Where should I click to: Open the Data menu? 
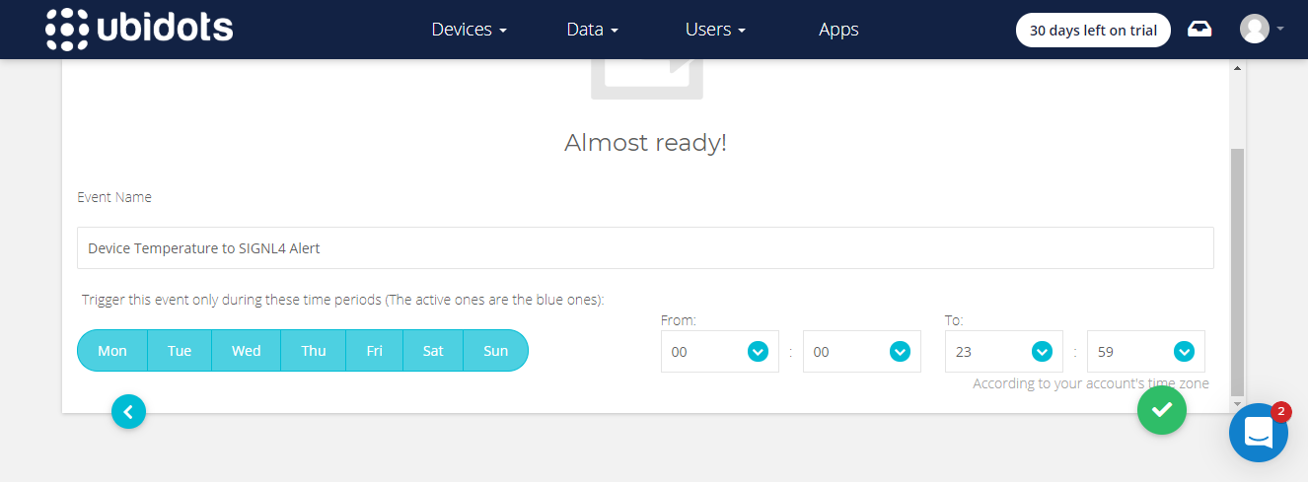click(592, 30)
